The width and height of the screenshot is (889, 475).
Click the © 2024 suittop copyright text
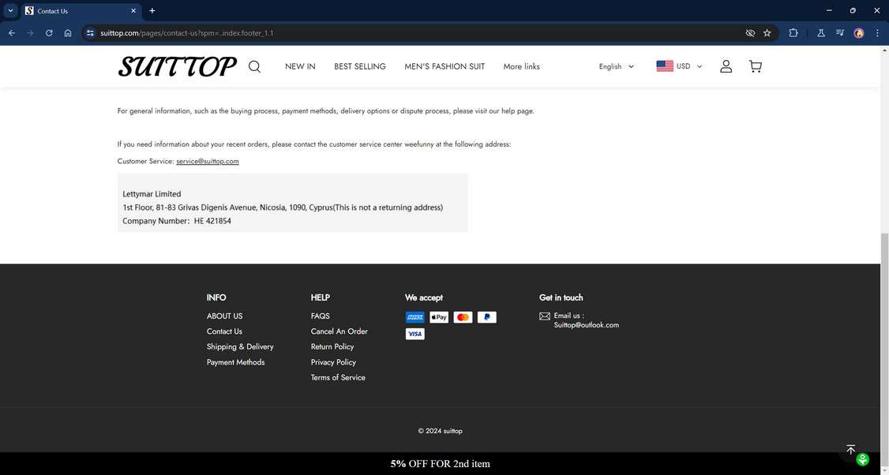440,431
